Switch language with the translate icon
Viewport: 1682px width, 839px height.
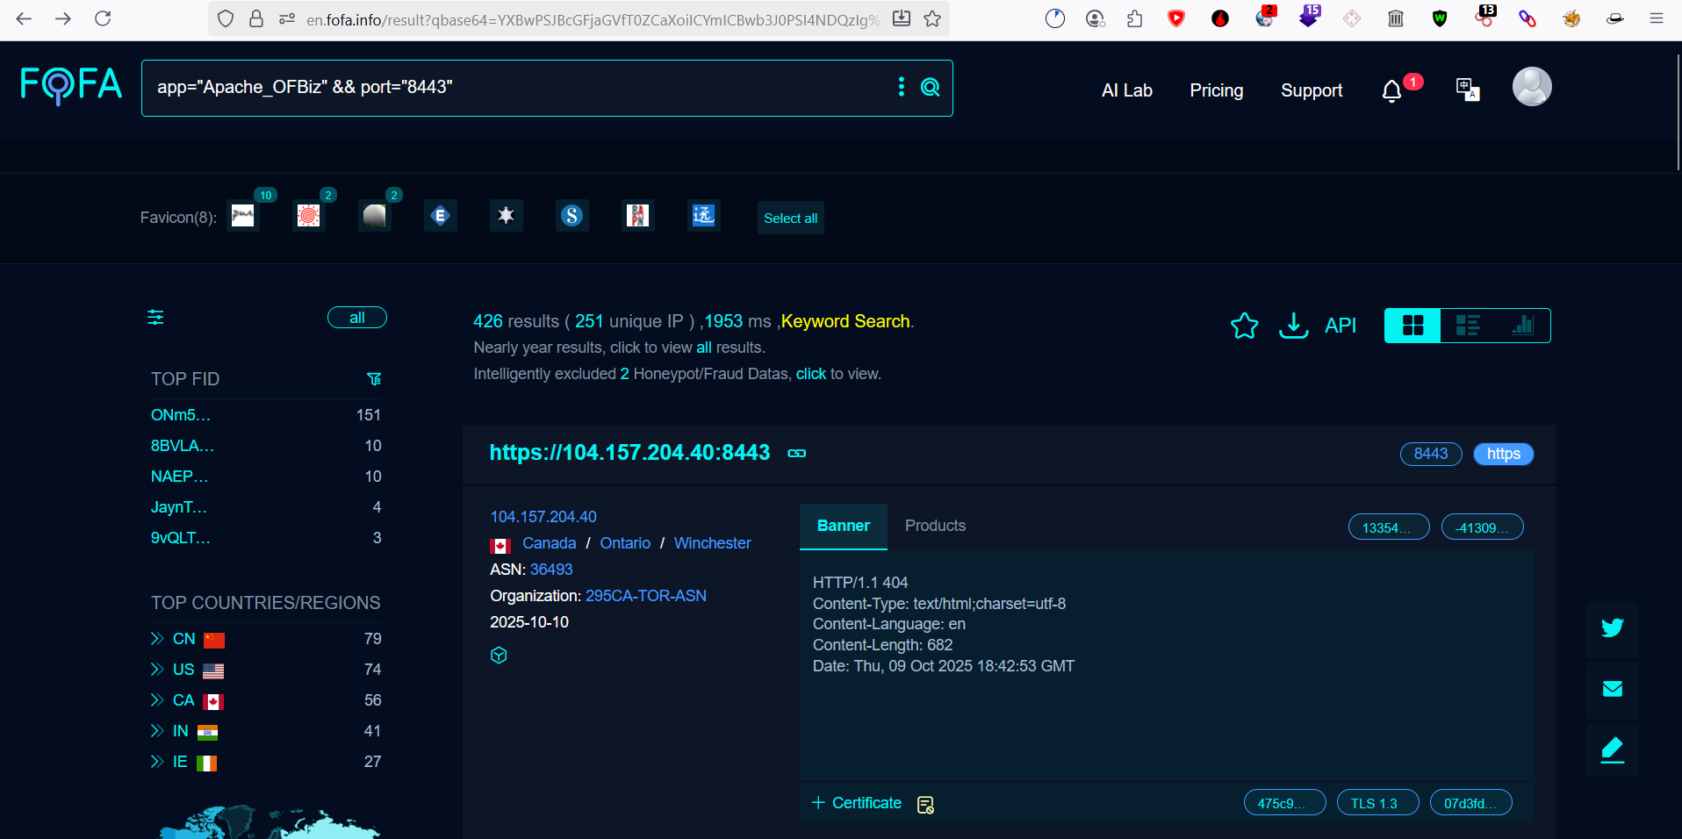point(1467,90)
